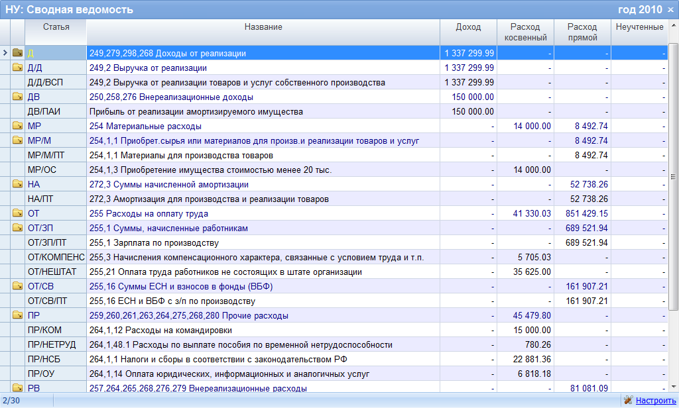Collapse the ОТ/СВ folder group
This screenshot has width=679, height=408.
click(17, 286)
